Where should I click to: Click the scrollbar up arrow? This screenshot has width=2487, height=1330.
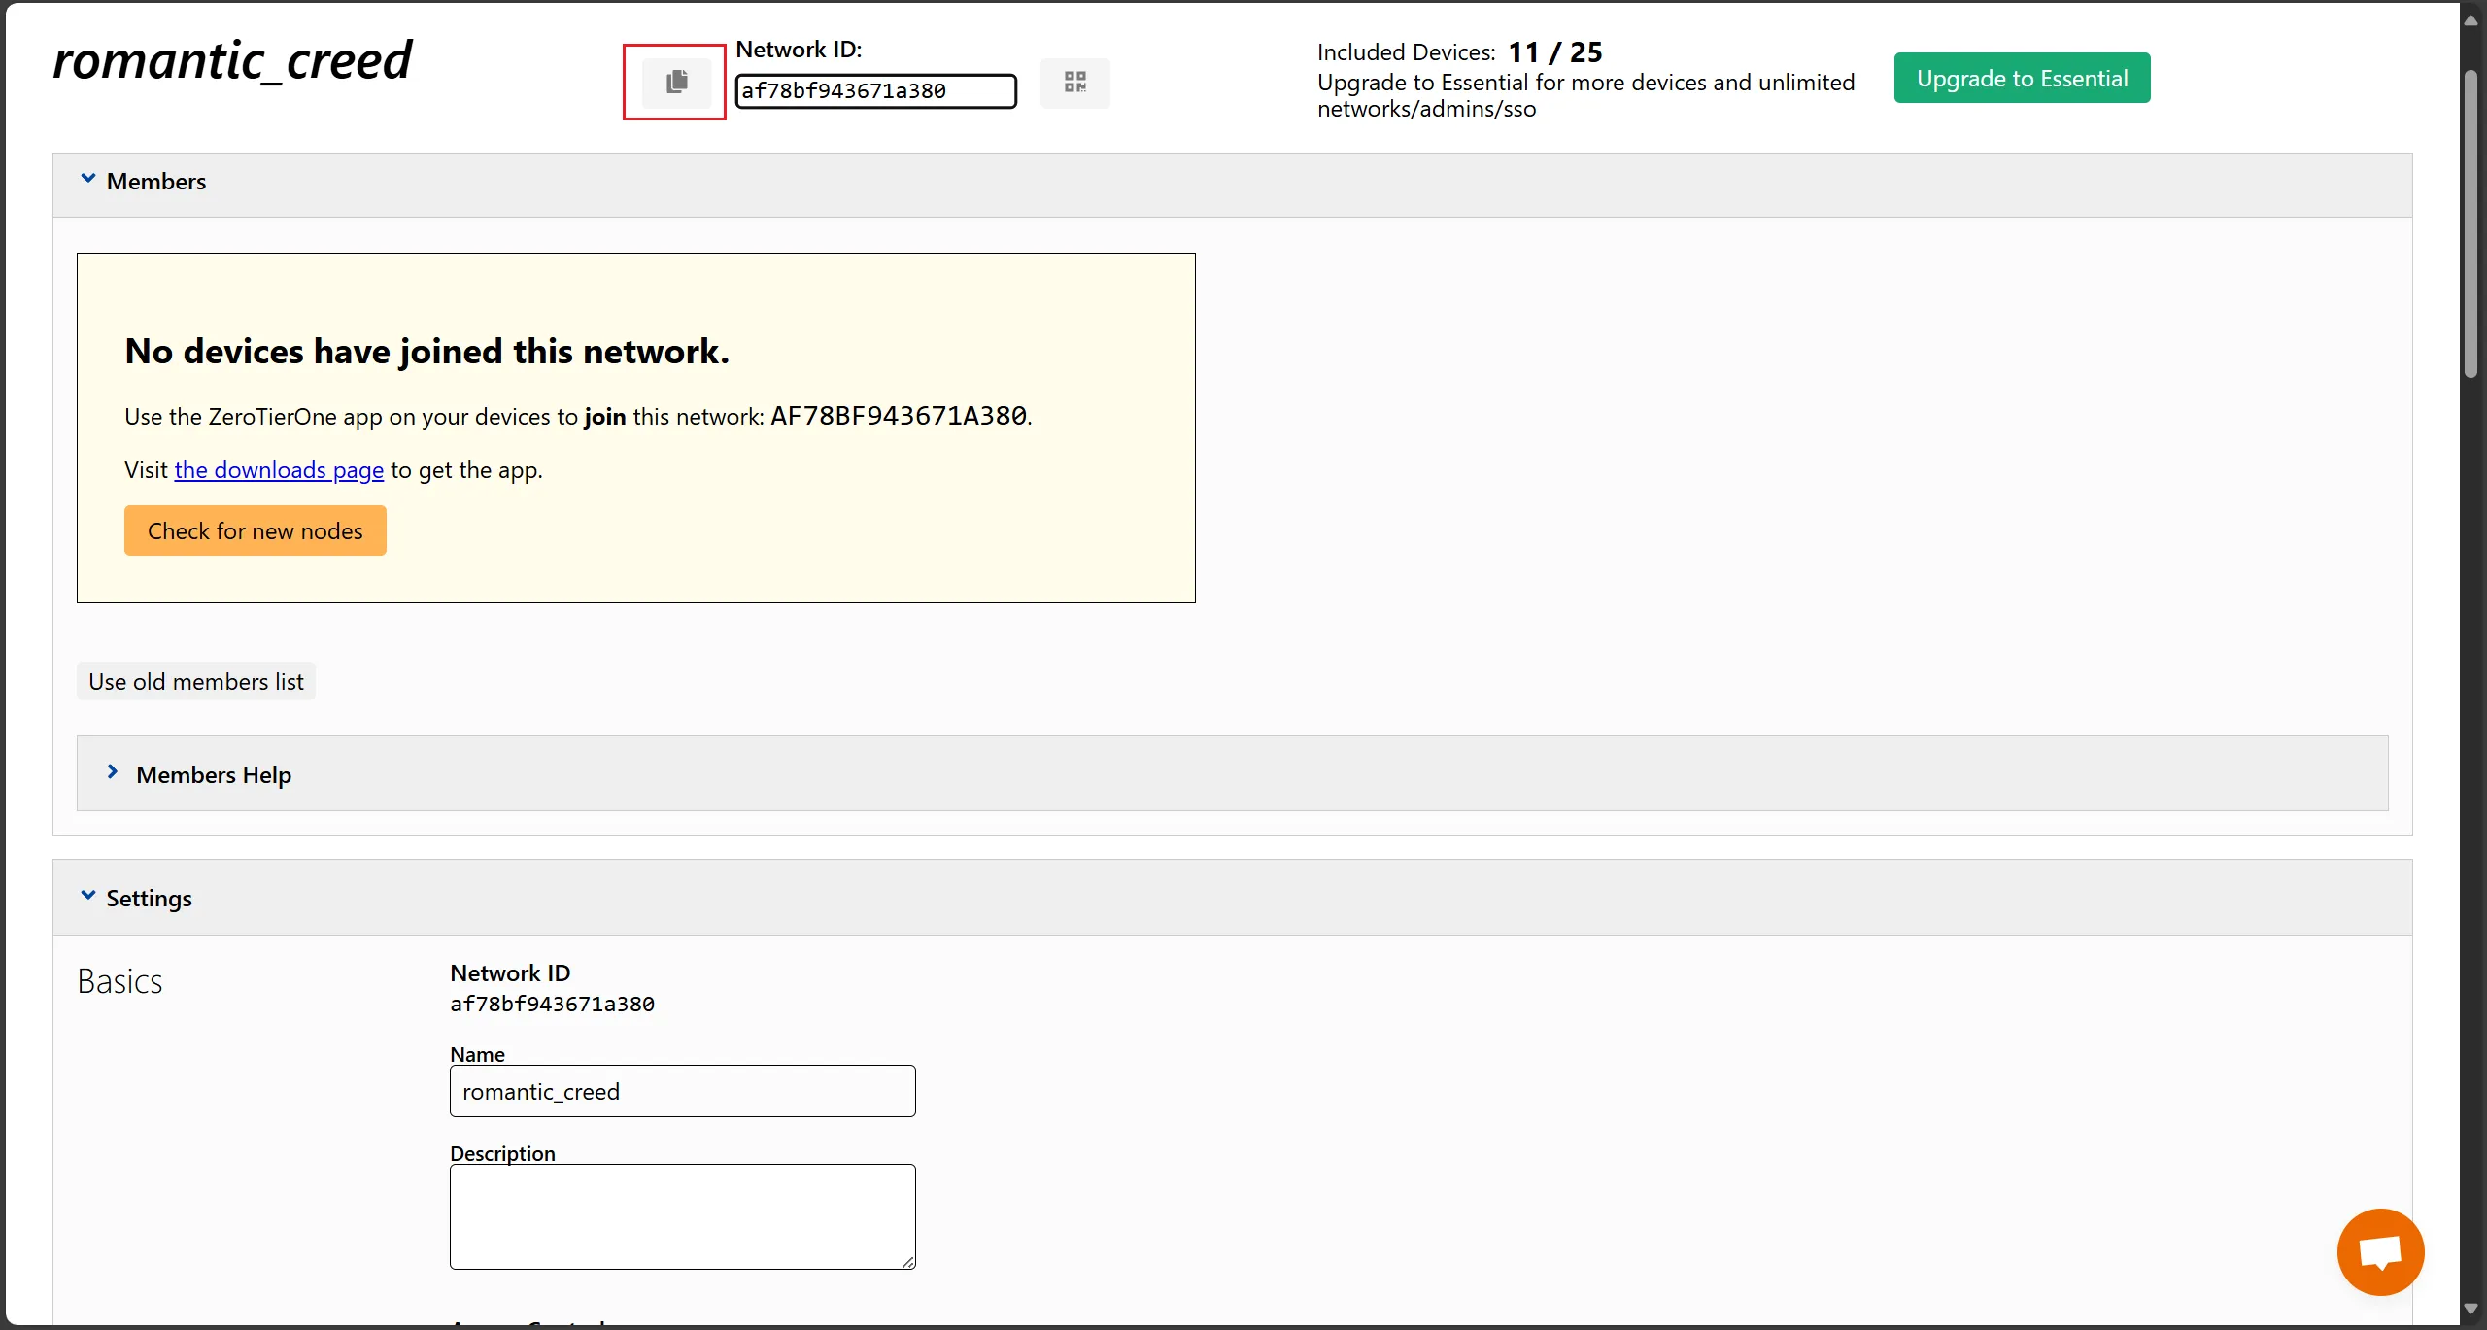(x=2470, y=20)
